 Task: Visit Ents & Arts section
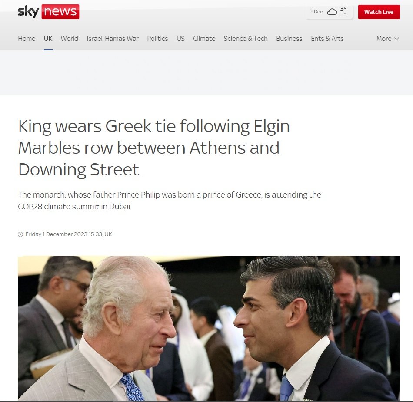point(327,38)
